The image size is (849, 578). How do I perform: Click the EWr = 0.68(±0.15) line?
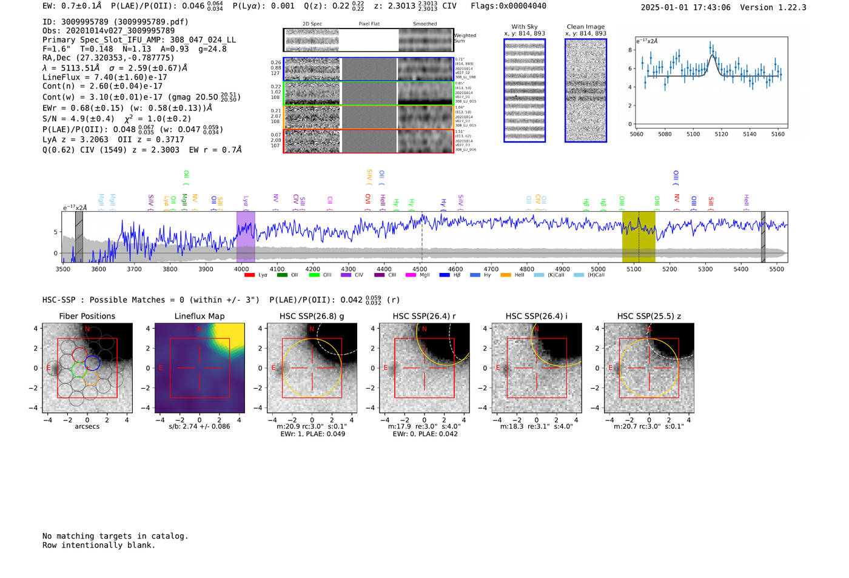tap(127, 108)
